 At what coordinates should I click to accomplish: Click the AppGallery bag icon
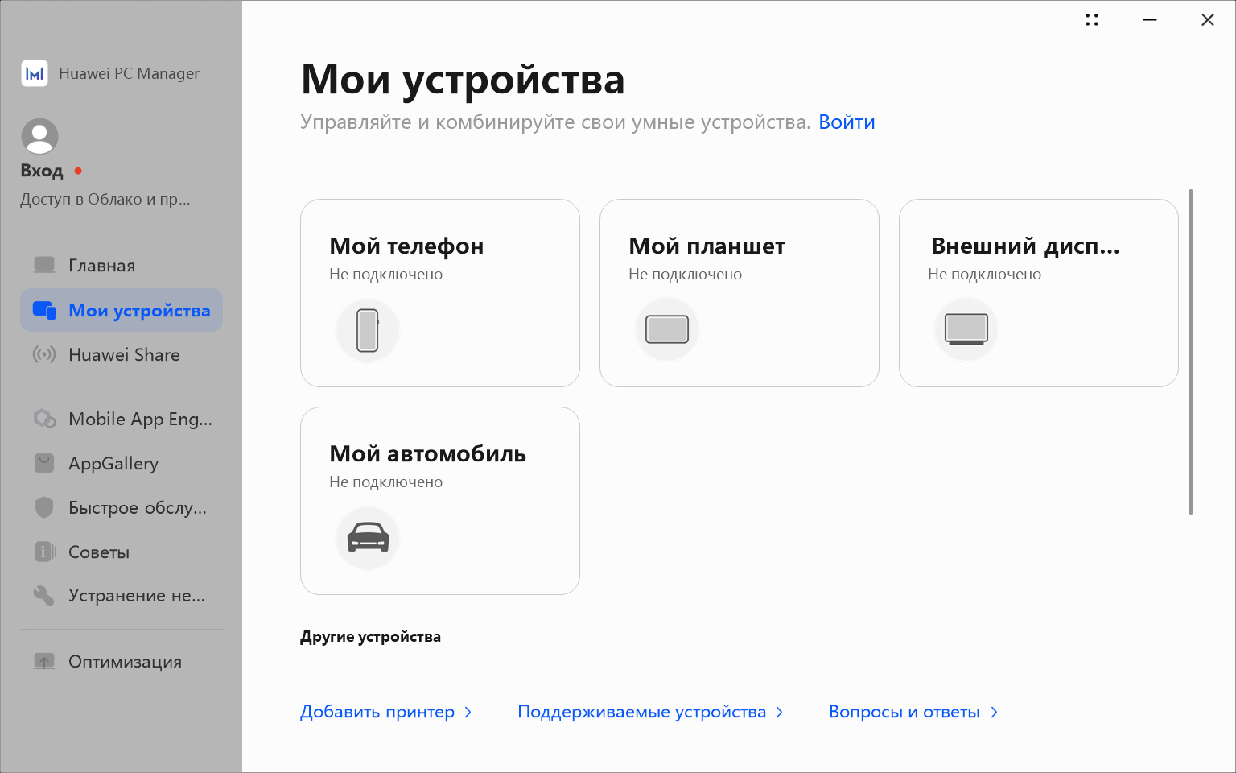click(44, 463)
